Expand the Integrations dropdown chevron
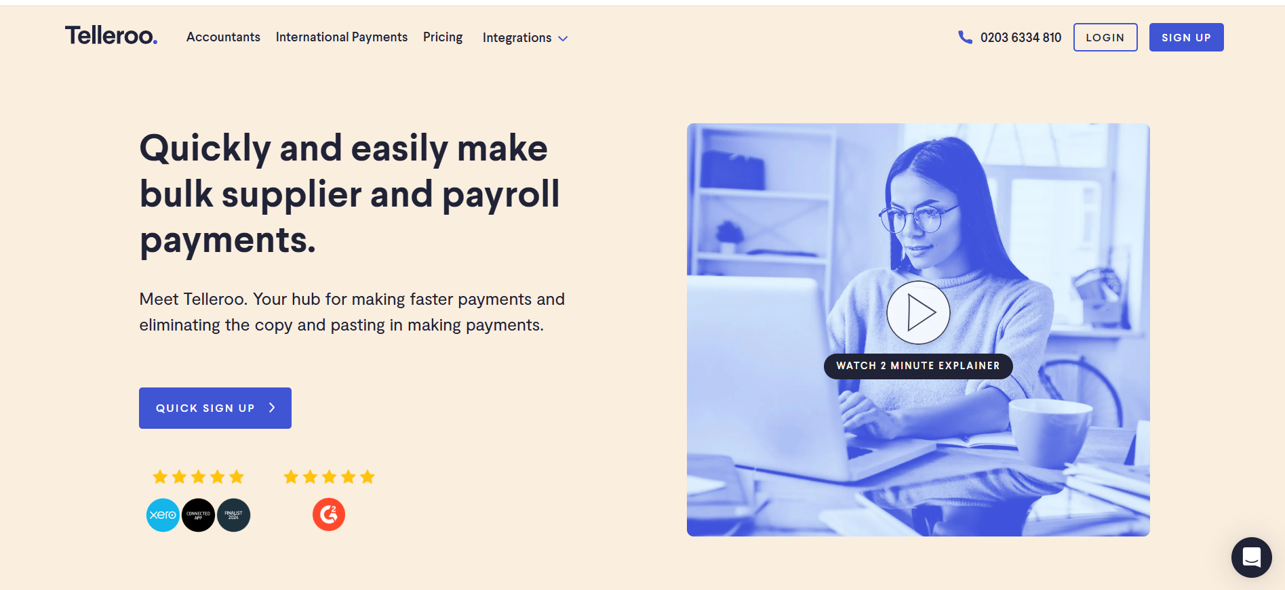Screen dimensions: 1285x590 point(563,39)
